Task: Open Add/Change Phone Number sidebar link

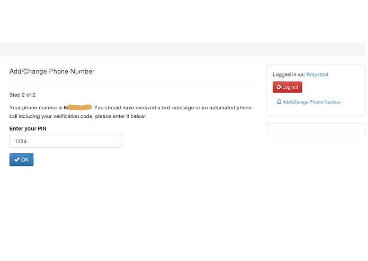Action: pos(311,102)
